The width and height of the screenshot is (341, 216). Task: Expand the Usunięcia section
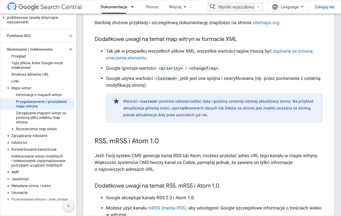click(x=9, y=193)
